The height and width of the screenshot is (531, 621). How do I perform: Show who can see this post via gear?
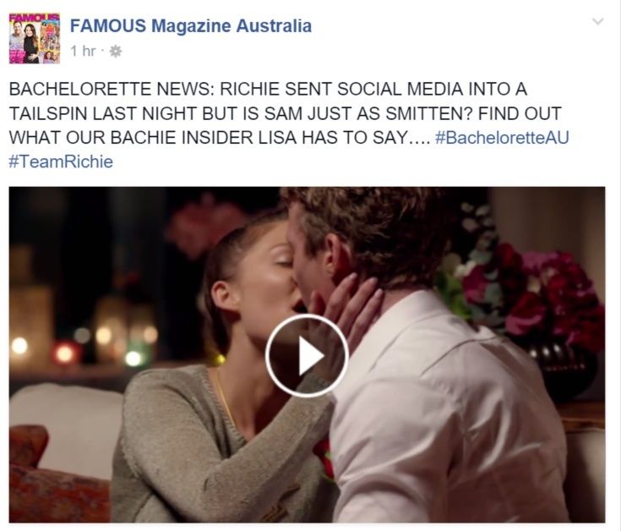(115, 51)
